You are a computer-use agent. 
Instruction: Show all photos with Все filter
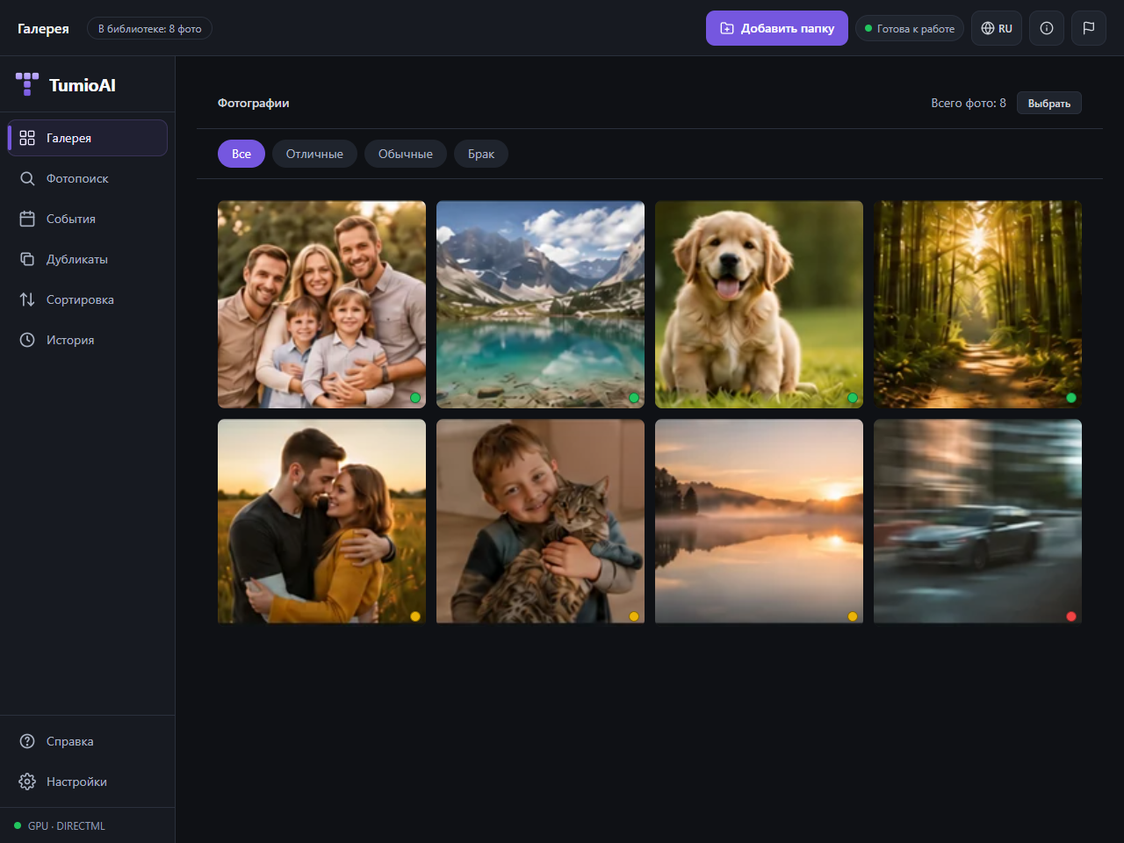241,154
